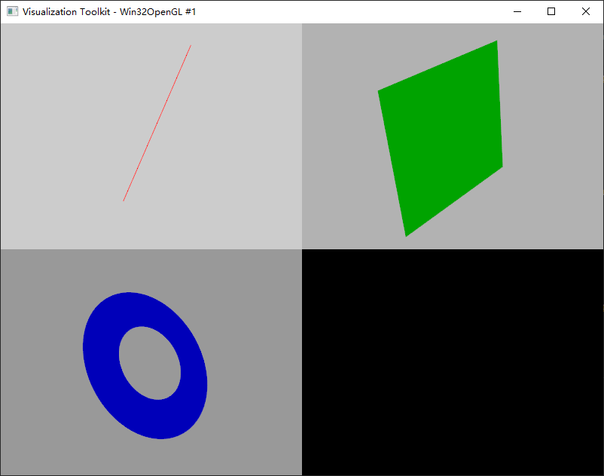This screenshot has height=476, width=604.
Task: Maximize the Visualization Toolkit window
Action: [551, 11]
